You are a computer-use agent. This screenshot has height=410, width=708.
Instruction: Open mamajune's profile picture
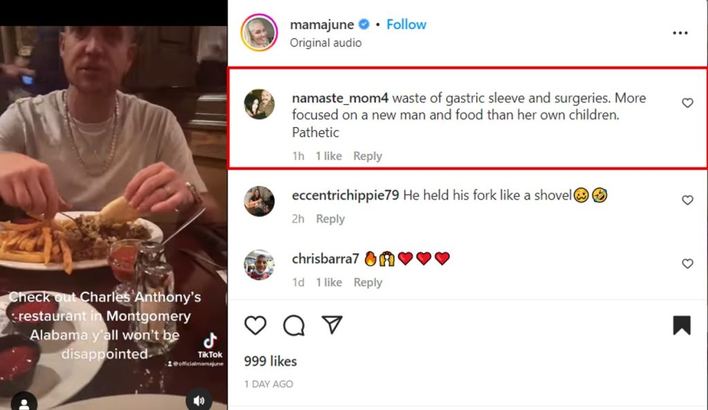(259, 32)
